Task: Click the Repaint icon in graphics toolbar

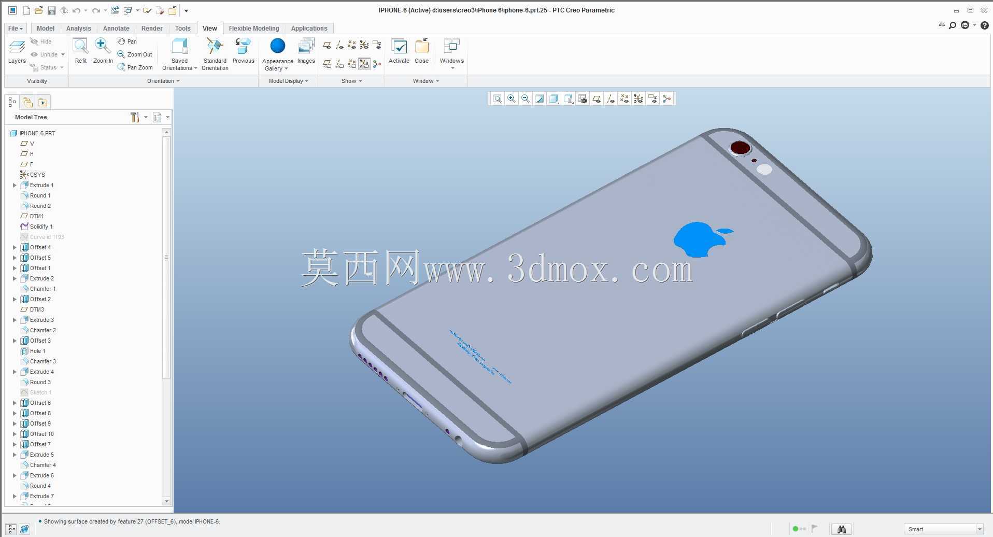Action: click(x=540, y=98)
